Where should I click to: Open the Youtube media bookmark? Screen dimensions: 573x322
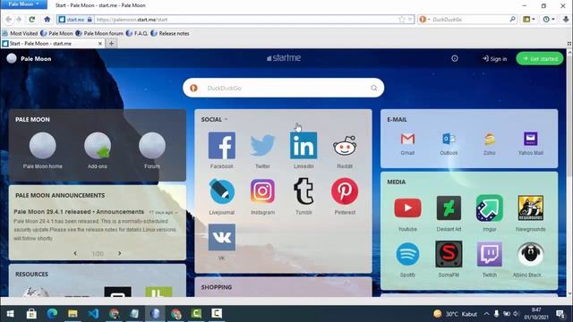pyautogui.click(x=407, y=208)
